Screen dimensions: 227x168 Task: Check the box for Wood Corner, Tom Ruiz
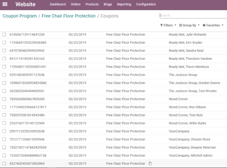pyautogui.click(x=4, y=115)
